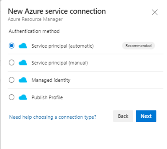
Task: Click cloud icon beside Service principal (automatic)
Action: click(23, 46)
